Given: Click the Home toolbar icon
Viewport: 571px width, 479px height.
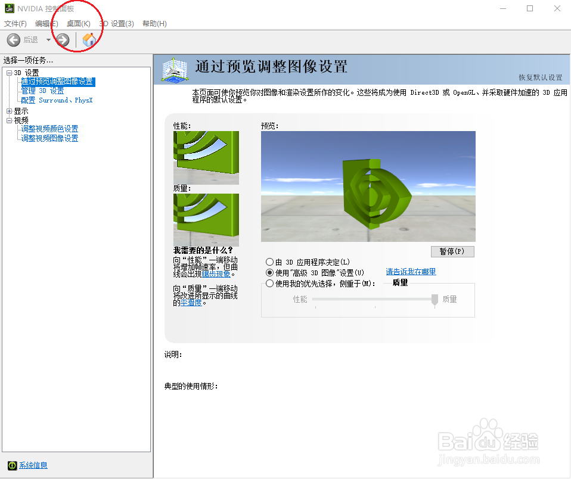Looking at the screenshot, I should [90, 40].
